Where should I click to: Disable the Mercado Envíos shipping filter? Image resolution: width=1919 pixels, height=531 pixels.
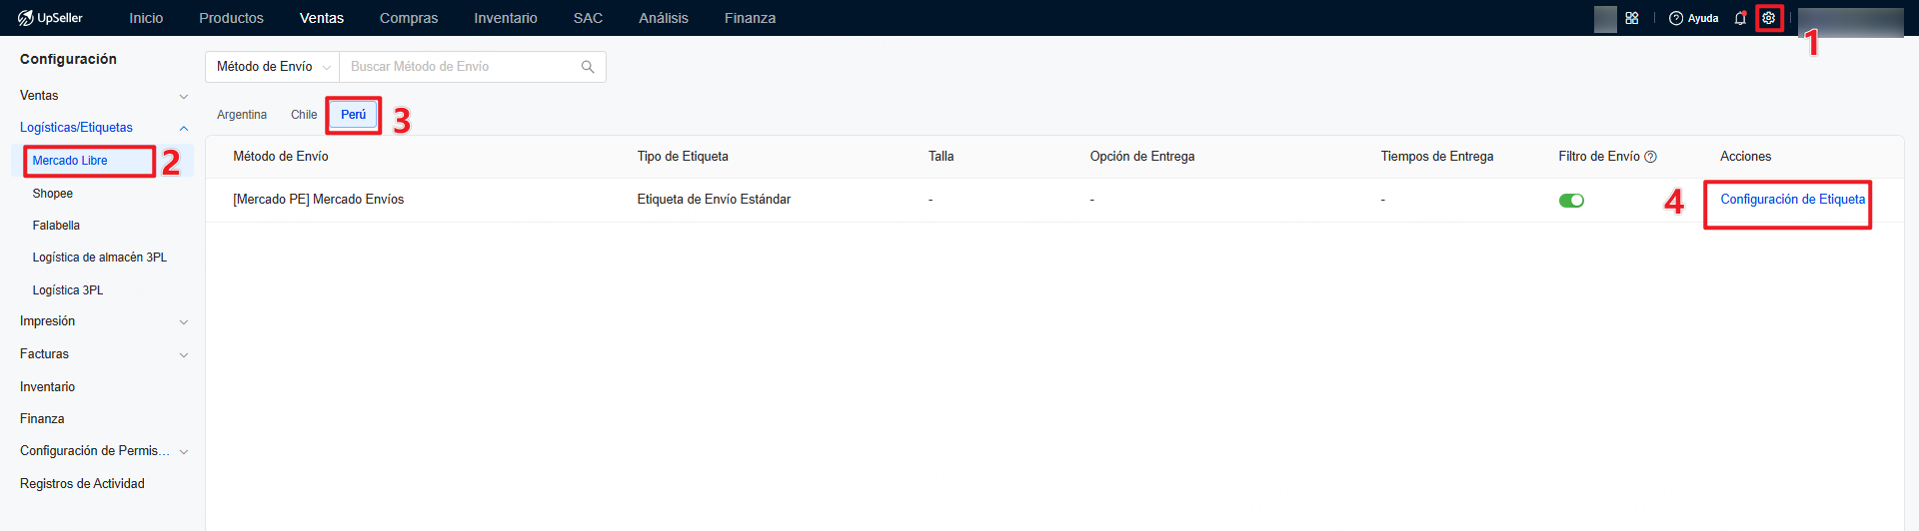(1571, 201)
